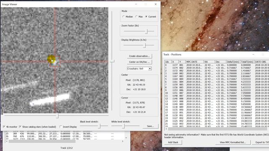Select the Max mode radio button
Image resolution: width=269 pixels, height=151 pixels.
coord(136,17)
